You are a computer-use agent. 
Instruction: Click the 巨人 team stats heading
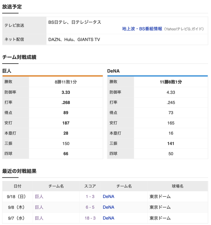point(7,71)
